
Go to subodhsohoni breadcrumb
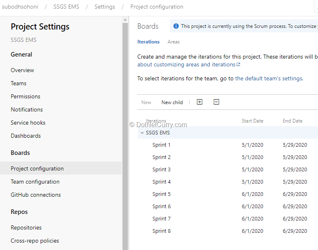[x=20, y=7]
